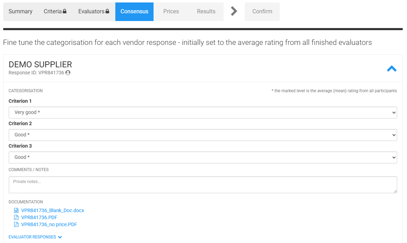Click the PDF icon beside VPR841736.PDF
Image resolution: width=407 pixels, height=243 pixels.
[x=16, y=217]
